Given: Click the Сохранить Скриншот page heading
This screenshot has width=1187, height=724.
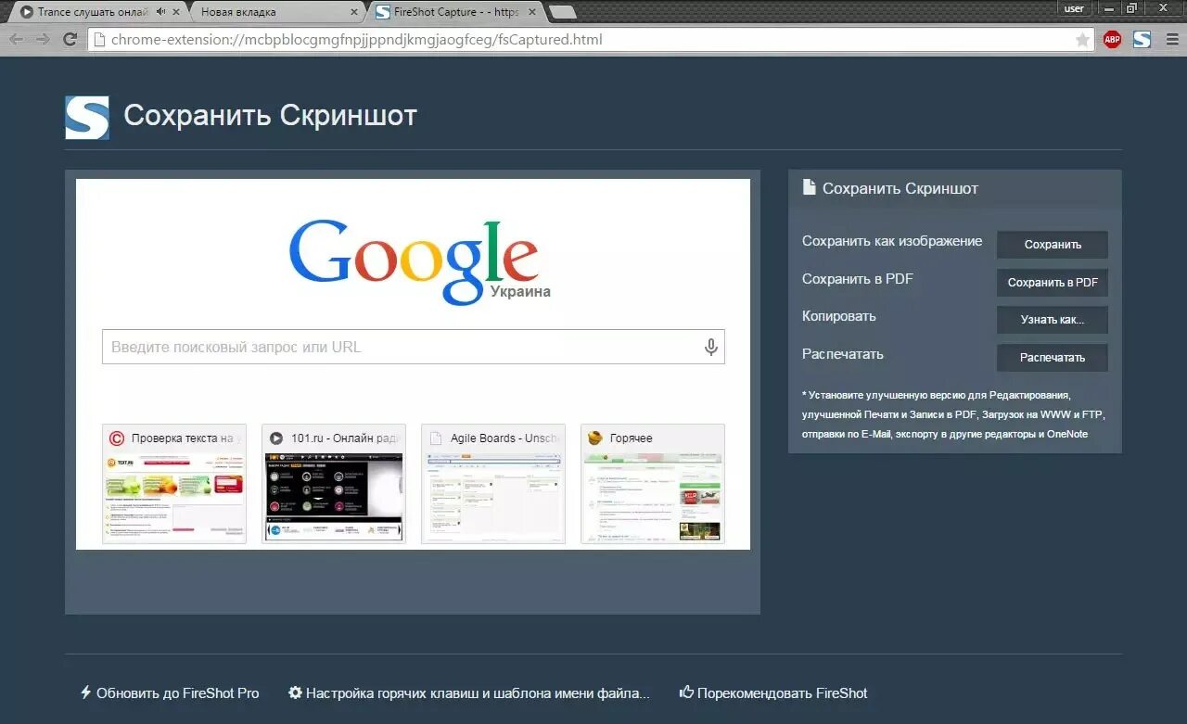Looking at the screenshot, I should click(x=271, y=116).
